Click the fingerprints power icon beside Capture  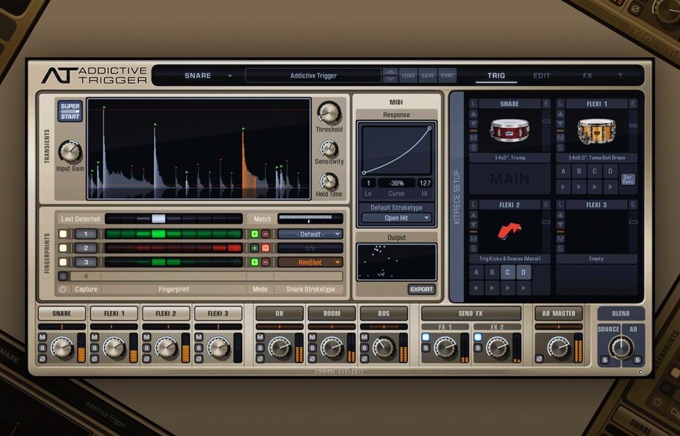(63, 290)
